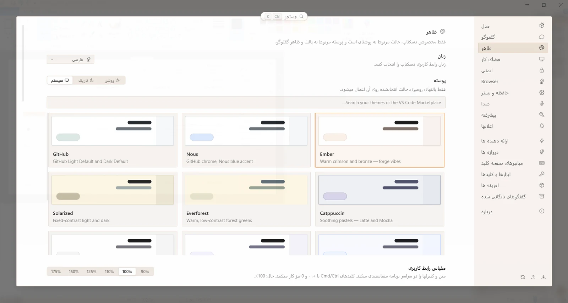The width and height of the screenshot is (568, 303).
Task: Set UI scale to 90%
Action: tap(145, 271)
